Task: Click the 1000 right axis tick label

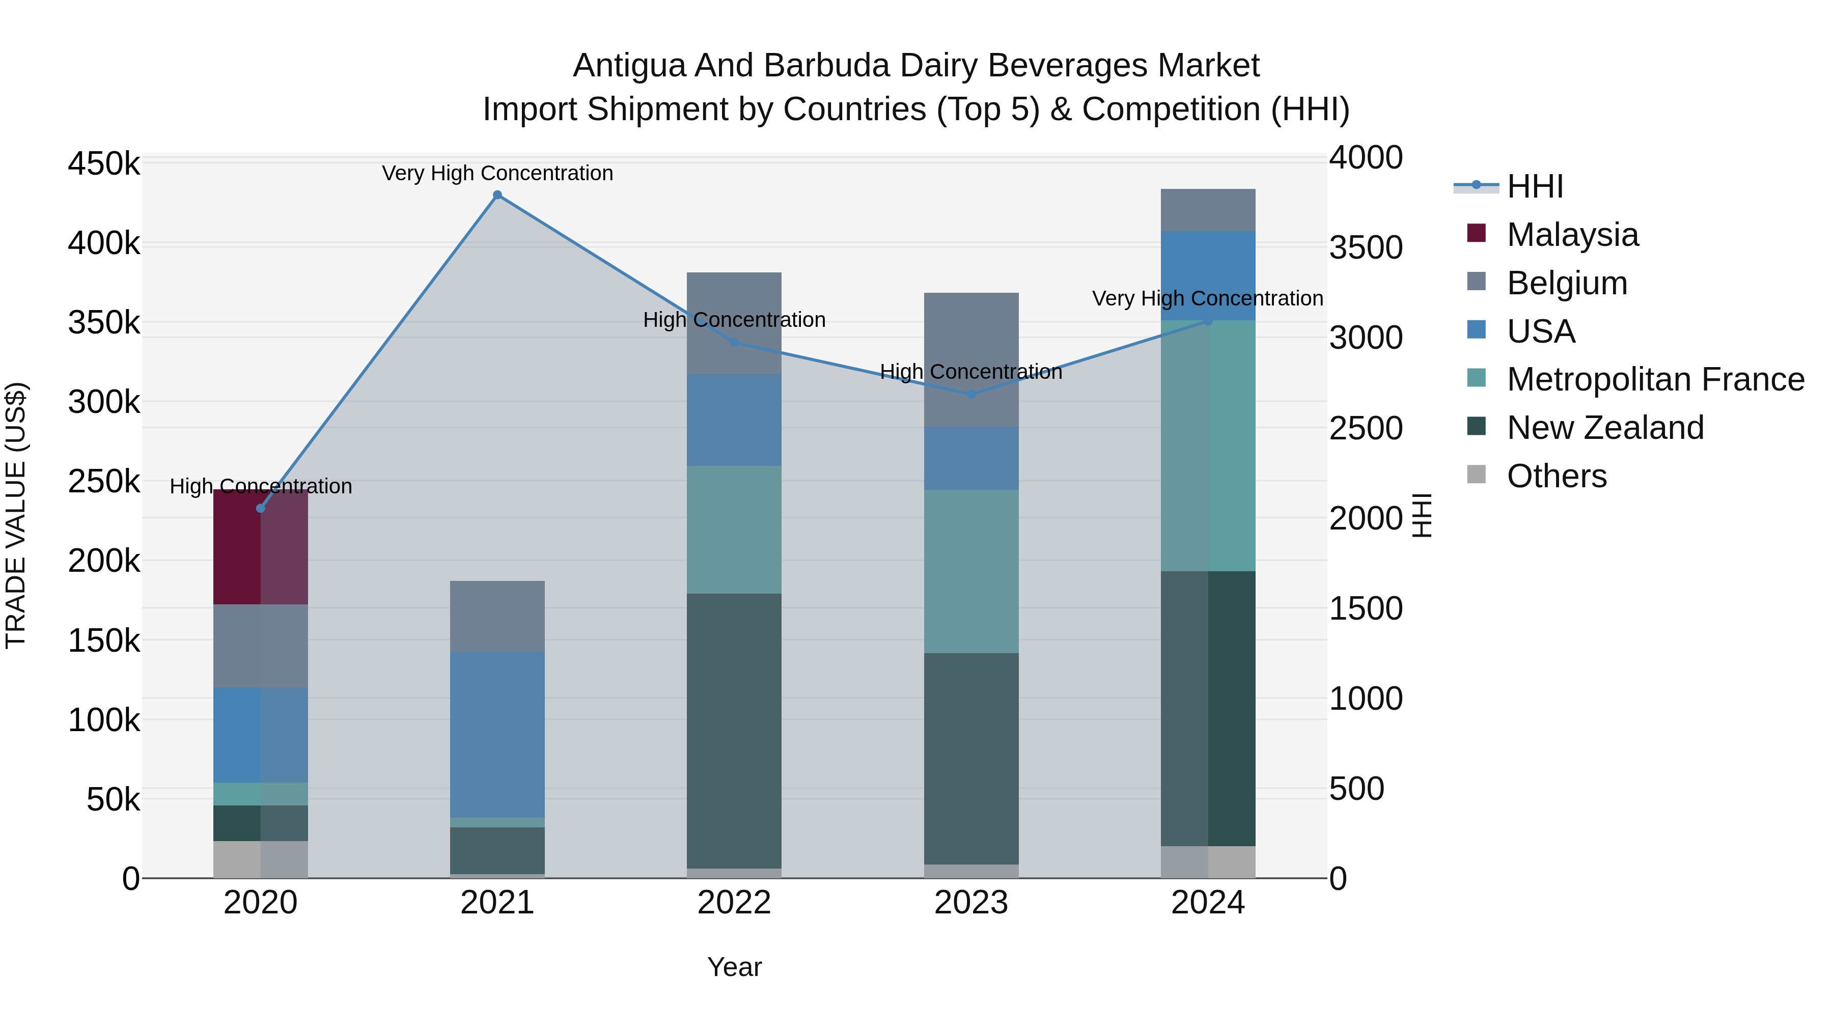Action: point(1366,699)
